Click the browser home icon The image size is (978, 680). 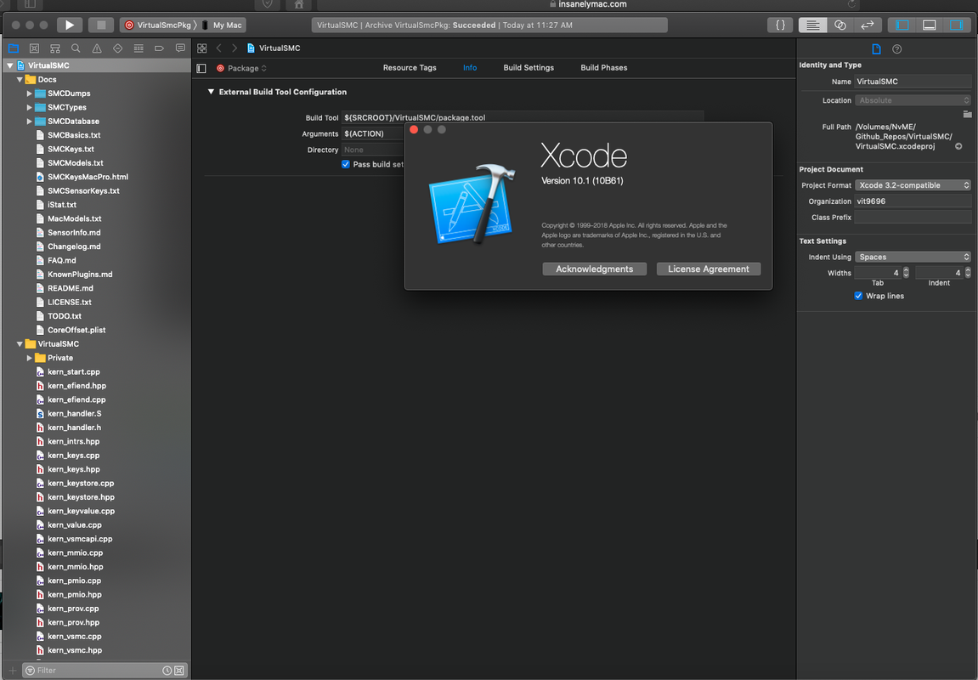tap(299, 4)
